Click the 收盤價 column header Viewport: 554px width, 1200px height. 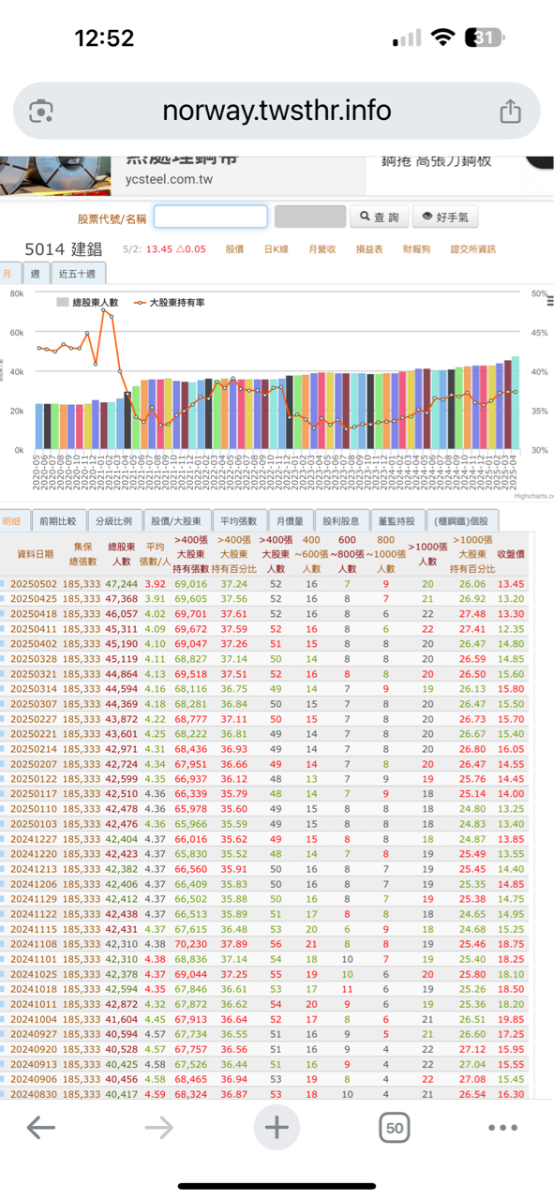511,554
